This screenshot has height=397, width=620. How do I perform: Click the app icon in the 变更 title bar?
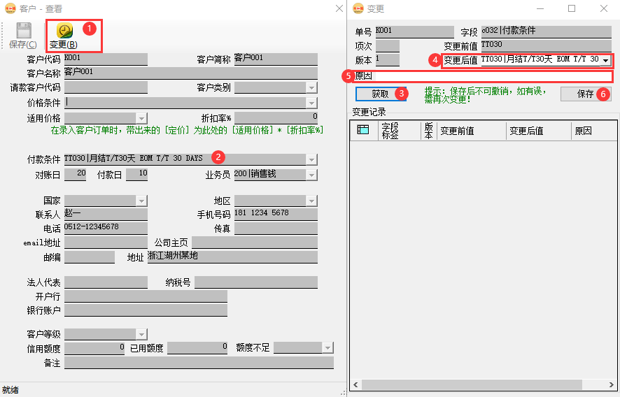358,8
